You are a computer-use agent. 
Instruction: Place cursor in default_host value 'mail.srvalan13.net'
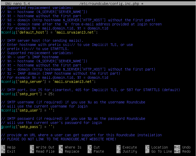(75, 32)
